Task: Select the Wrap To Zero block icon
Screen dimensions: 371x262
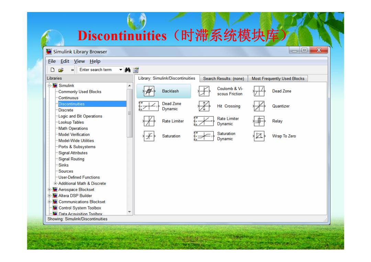Action: pyautogui.click(x=259, y=136)
